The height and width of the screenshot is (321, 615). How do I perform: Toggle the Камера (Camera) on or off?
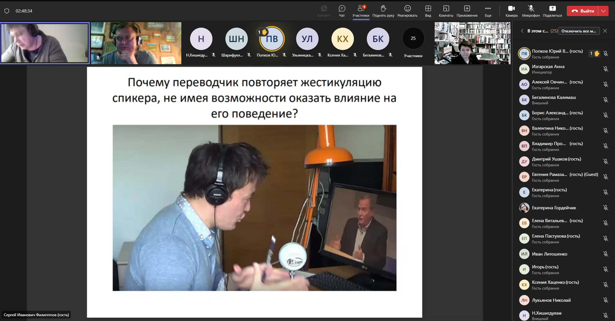tap(511, 9)
